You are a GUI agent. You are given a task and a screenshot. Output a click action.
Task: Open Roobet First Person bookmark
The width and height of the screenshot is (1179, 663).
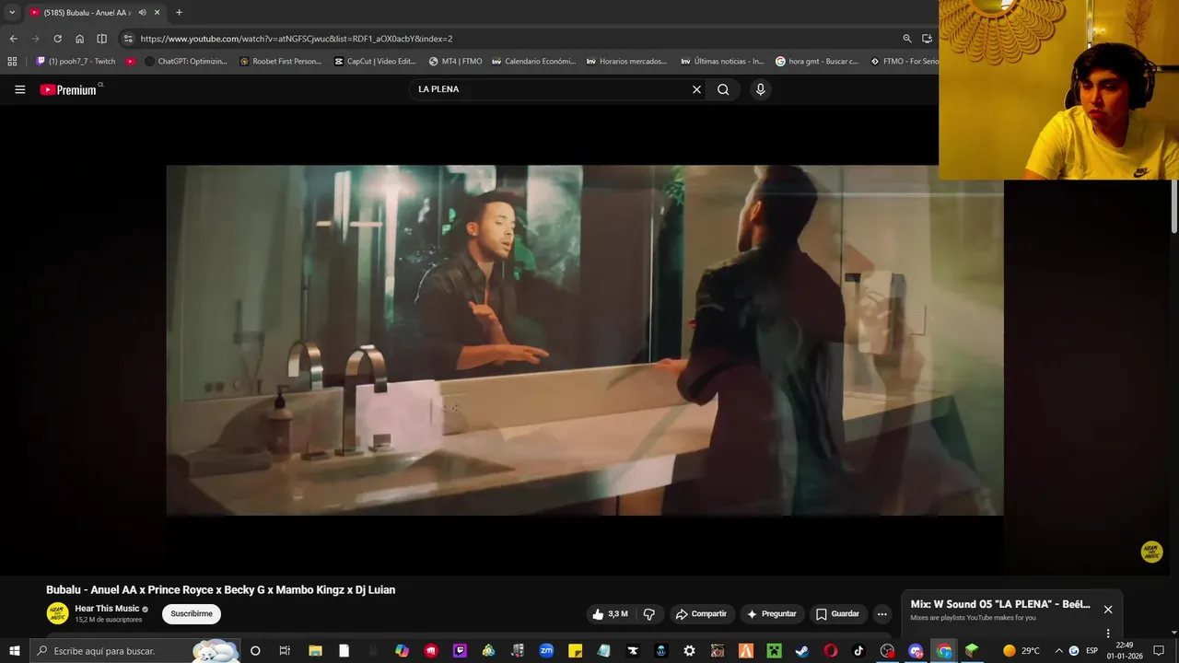click(x=280, y=62)
